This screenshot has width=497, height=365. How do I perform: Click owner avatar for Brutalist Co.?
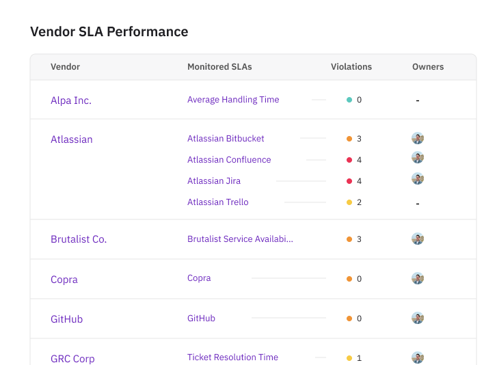click(x=418, y=239)
